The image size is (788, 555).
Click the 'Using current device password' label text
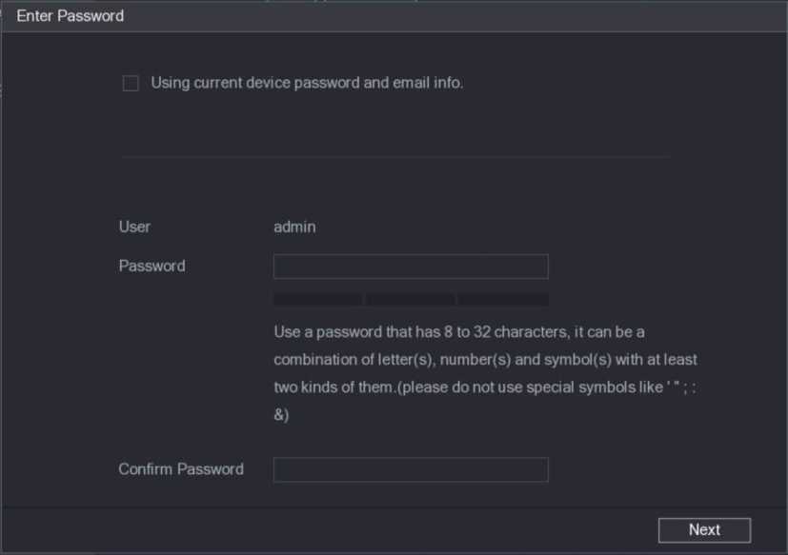click(x=307, y=83)
